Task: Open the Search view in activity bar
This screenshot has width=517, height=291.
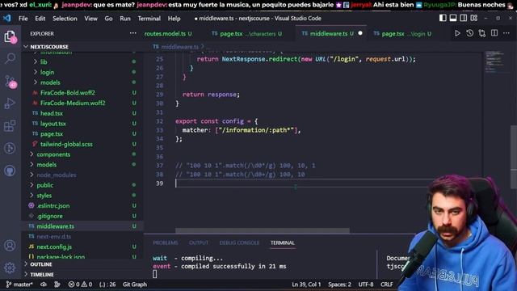Action: pos(10,58)
